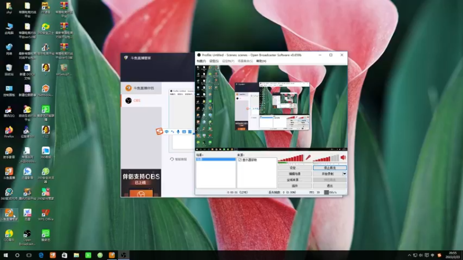Open the Open Broadcaster desktop shortcut

pos(27,237)
